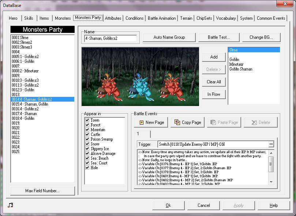Click the grayed Delete page button

[261, 122]
